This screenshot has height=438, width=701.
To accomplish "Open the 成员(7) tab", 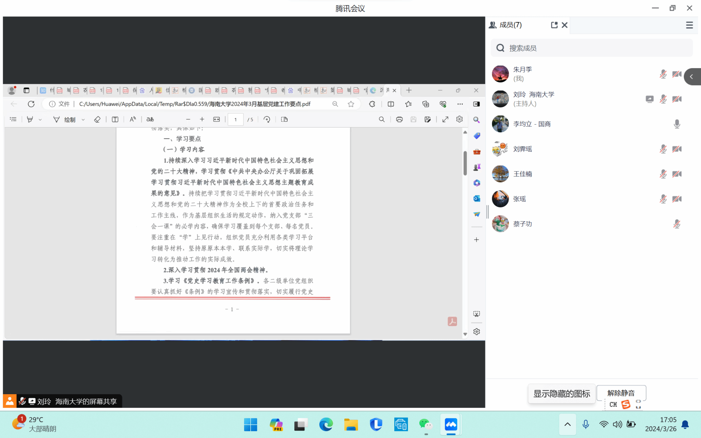I will (x=510, y=25).
